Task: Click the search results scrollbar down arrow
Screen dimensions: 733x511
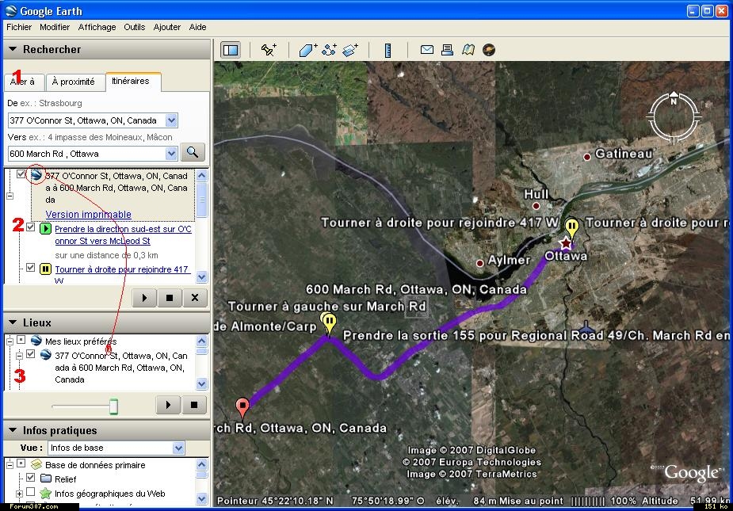Action: point(202,276)
